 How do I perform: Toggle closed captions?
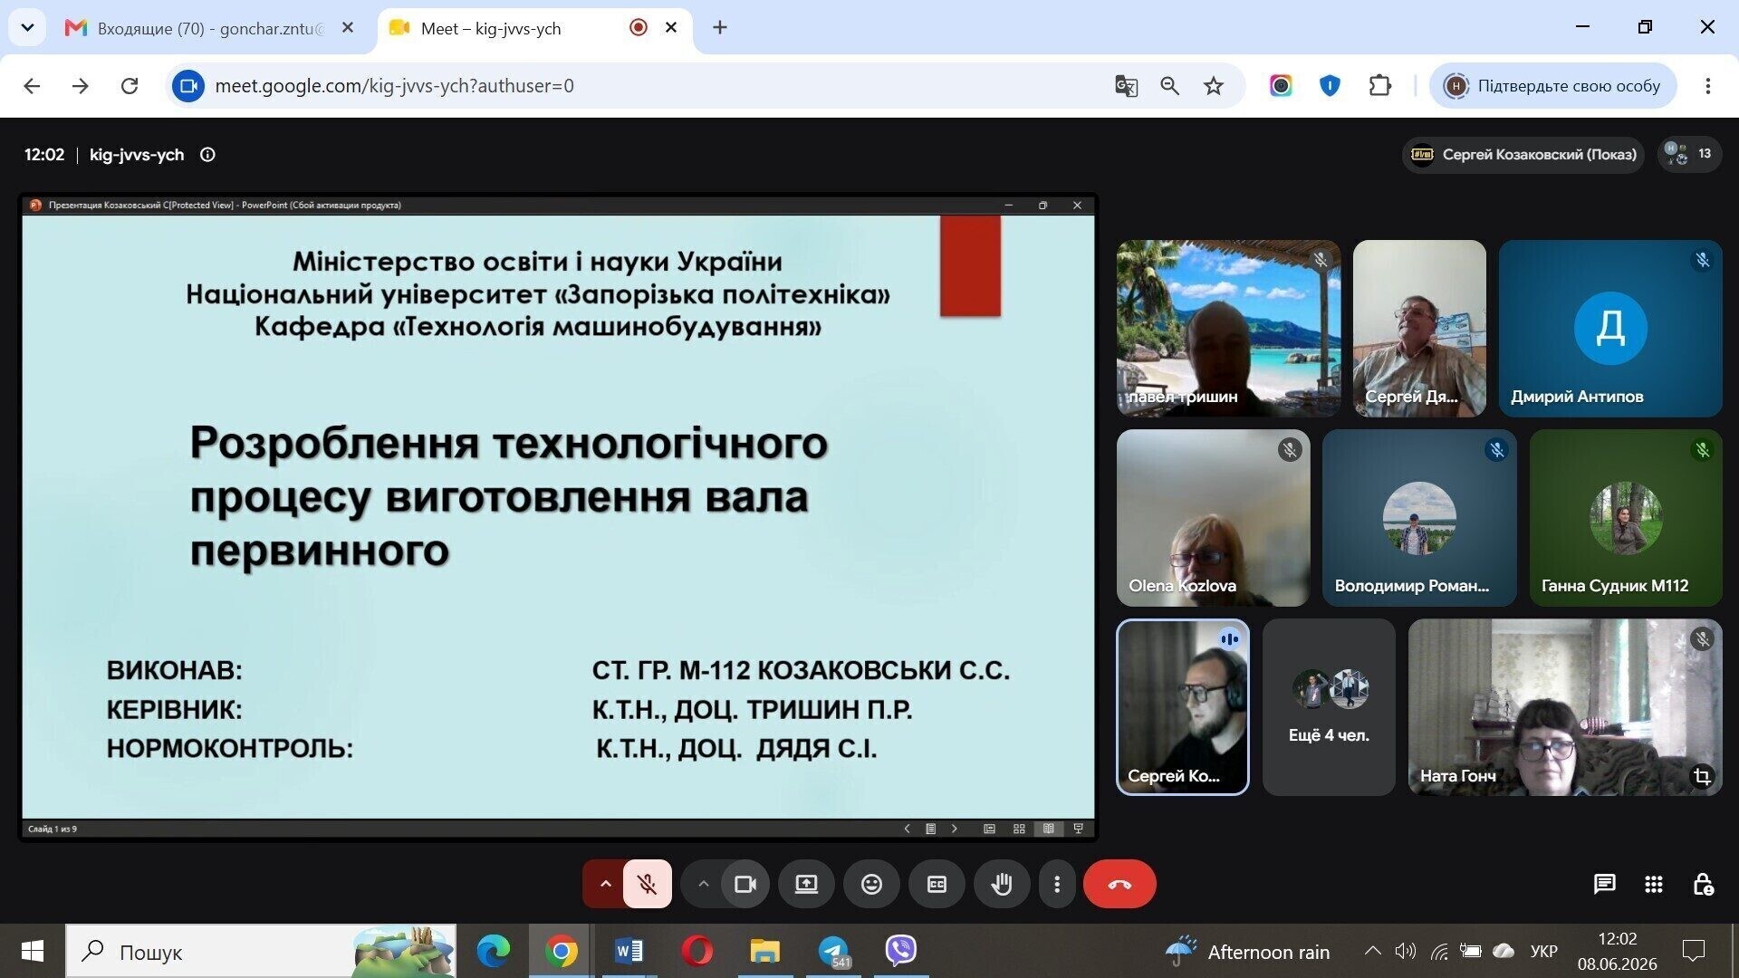[x=937, y=884]
